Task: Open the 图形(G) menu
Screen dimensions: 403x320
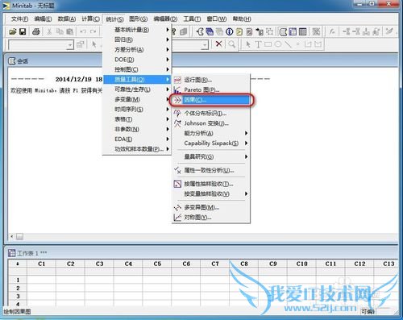Action: pyautogui.click(x=138, y=19)
